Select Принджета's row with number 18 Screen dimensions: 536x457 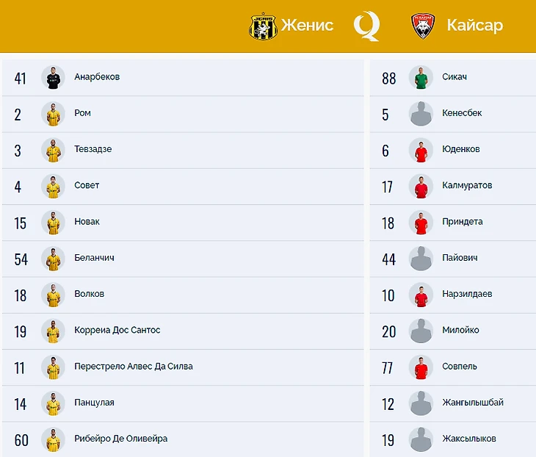click(452, 223)
